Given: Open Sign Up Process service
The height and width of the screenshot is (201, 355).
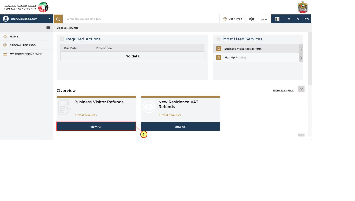Looking at the screenshot, I should [x=258, y=57].
